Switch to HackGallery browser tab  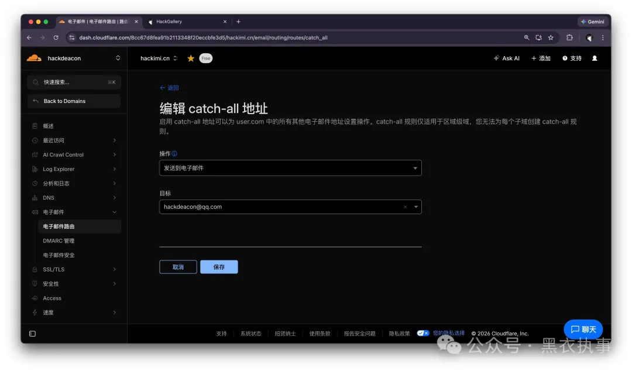coord(187,22)
